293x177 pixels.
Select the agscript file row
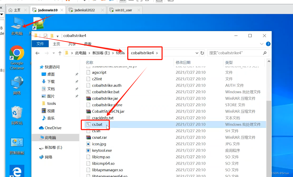coord(175,72)
